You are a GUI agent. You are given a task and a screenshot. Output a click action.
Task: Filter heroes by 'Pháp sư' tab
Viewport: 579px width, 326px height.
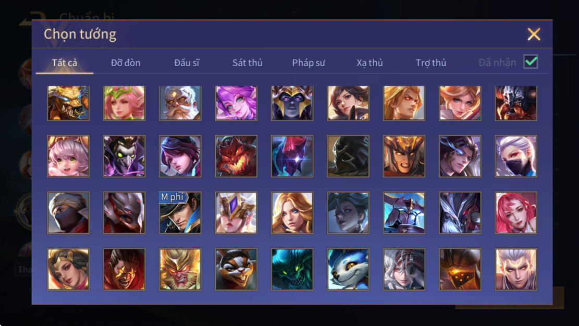click(x=309, y=63)
